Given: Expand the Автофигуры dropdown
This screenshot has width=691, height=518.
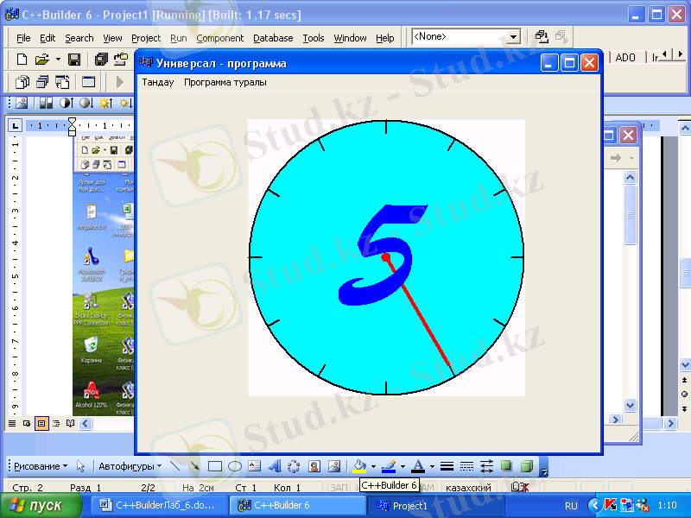Looking at the screenshot, I should pyautogui.click(x=130, y=466).
